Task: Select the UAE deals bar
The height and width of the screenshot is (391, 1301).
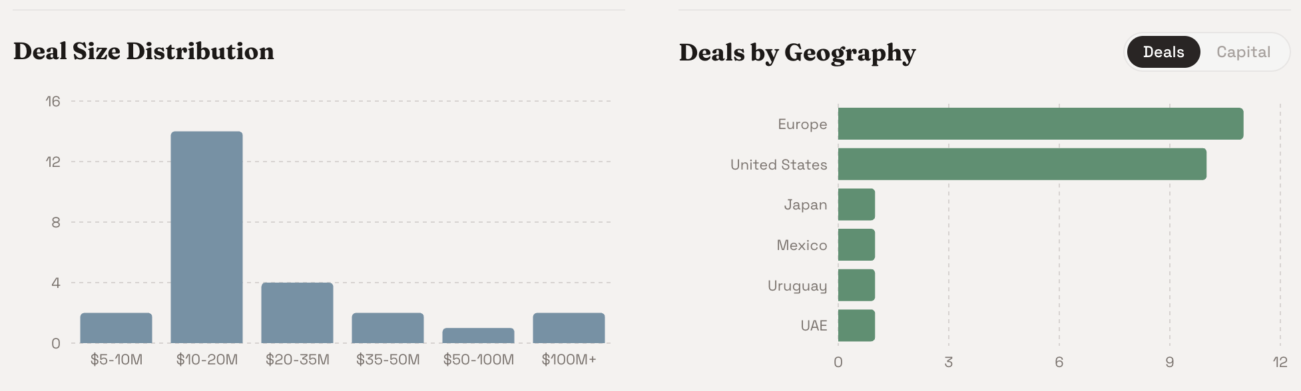Action: pos(856,325)
